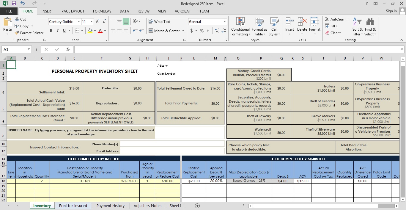
Task: Click the Format Painter tool
Action: point(29,33)
